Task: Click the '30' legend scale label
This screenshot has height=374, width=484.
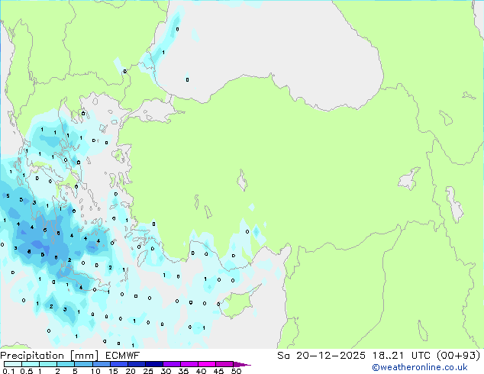Action: [166, 371]
